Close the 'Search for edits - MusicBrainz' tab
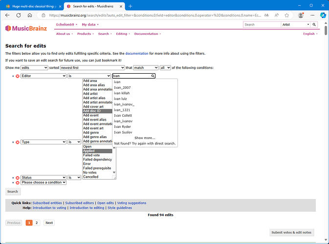This screenshot has height=244, width=329. [121, 6]
